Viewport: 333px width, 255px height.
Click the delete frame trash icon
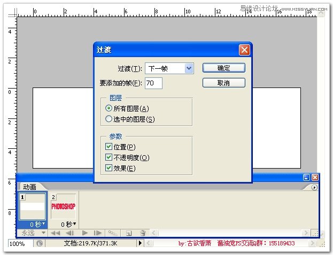(143, 233)
